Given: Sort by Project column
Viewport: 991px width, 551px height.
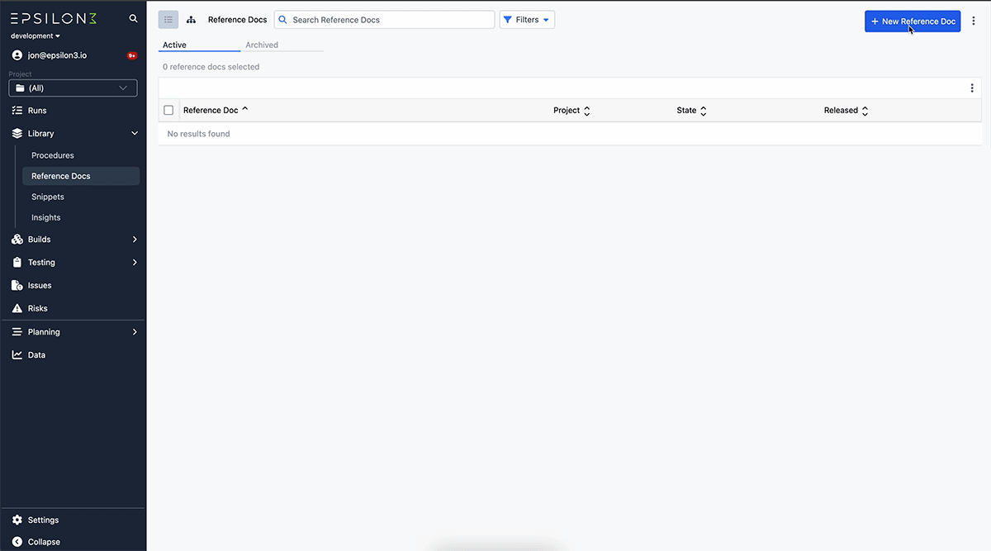Looking at the screenshot, I should click(x=571, y=111).
